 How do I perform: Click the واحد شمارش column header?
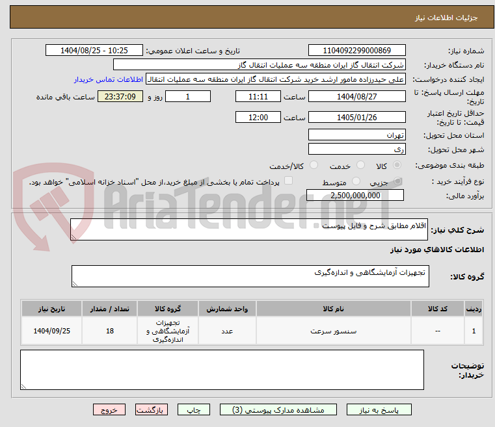click(227, 309)
